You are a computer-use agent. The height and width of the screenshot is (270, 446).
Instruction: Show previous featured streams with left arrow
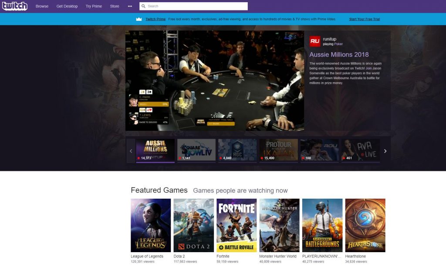click(x=131, y=151)
